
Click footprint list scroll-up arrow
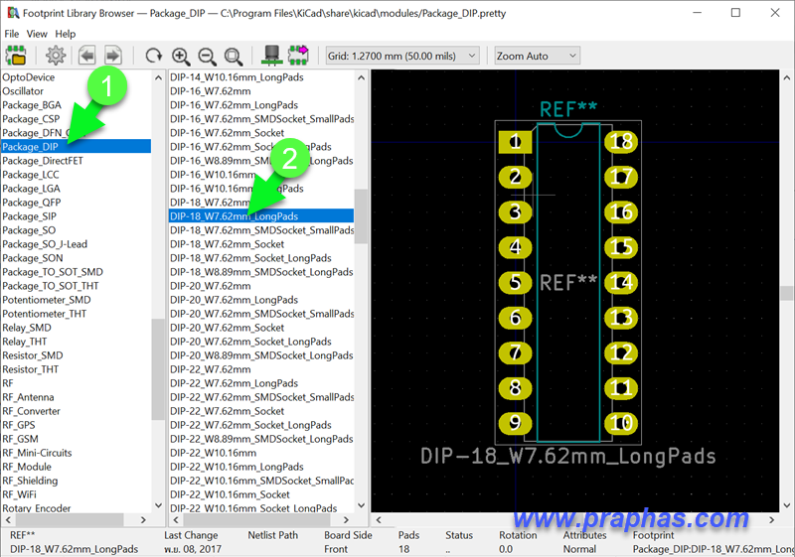point(361,78)
